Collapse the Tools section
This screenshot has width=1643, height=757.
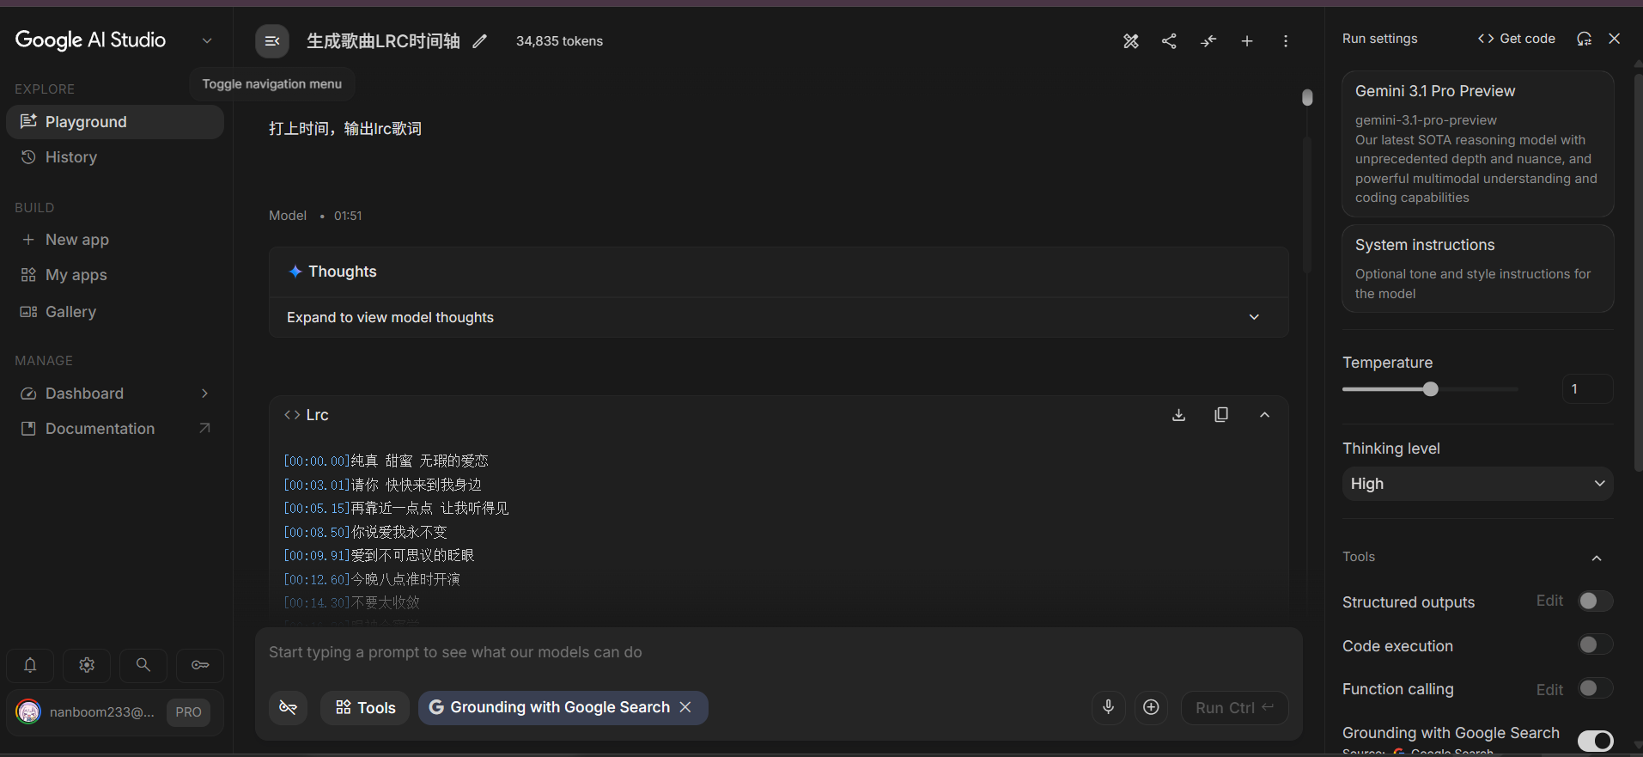(1597, 558)
